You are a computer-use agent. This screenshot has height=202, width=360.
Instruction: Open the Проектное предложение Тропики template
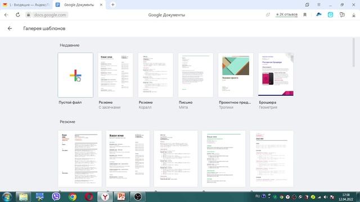[x=236, y=75]
